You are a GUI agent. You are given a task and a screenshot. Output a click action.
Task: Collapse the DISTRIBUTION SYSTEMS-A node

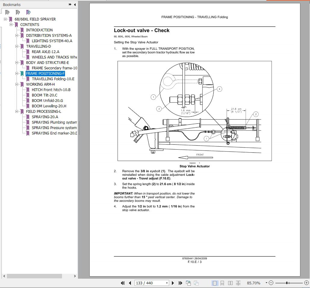17,36
